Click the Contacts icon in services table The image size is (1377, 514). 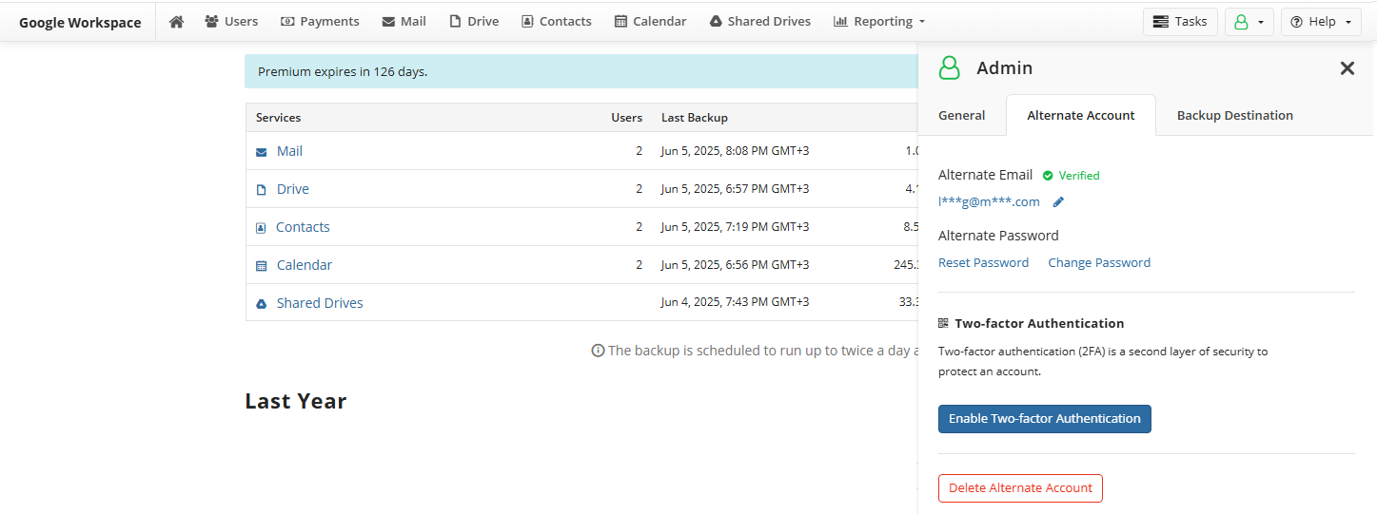pos(261,228)
